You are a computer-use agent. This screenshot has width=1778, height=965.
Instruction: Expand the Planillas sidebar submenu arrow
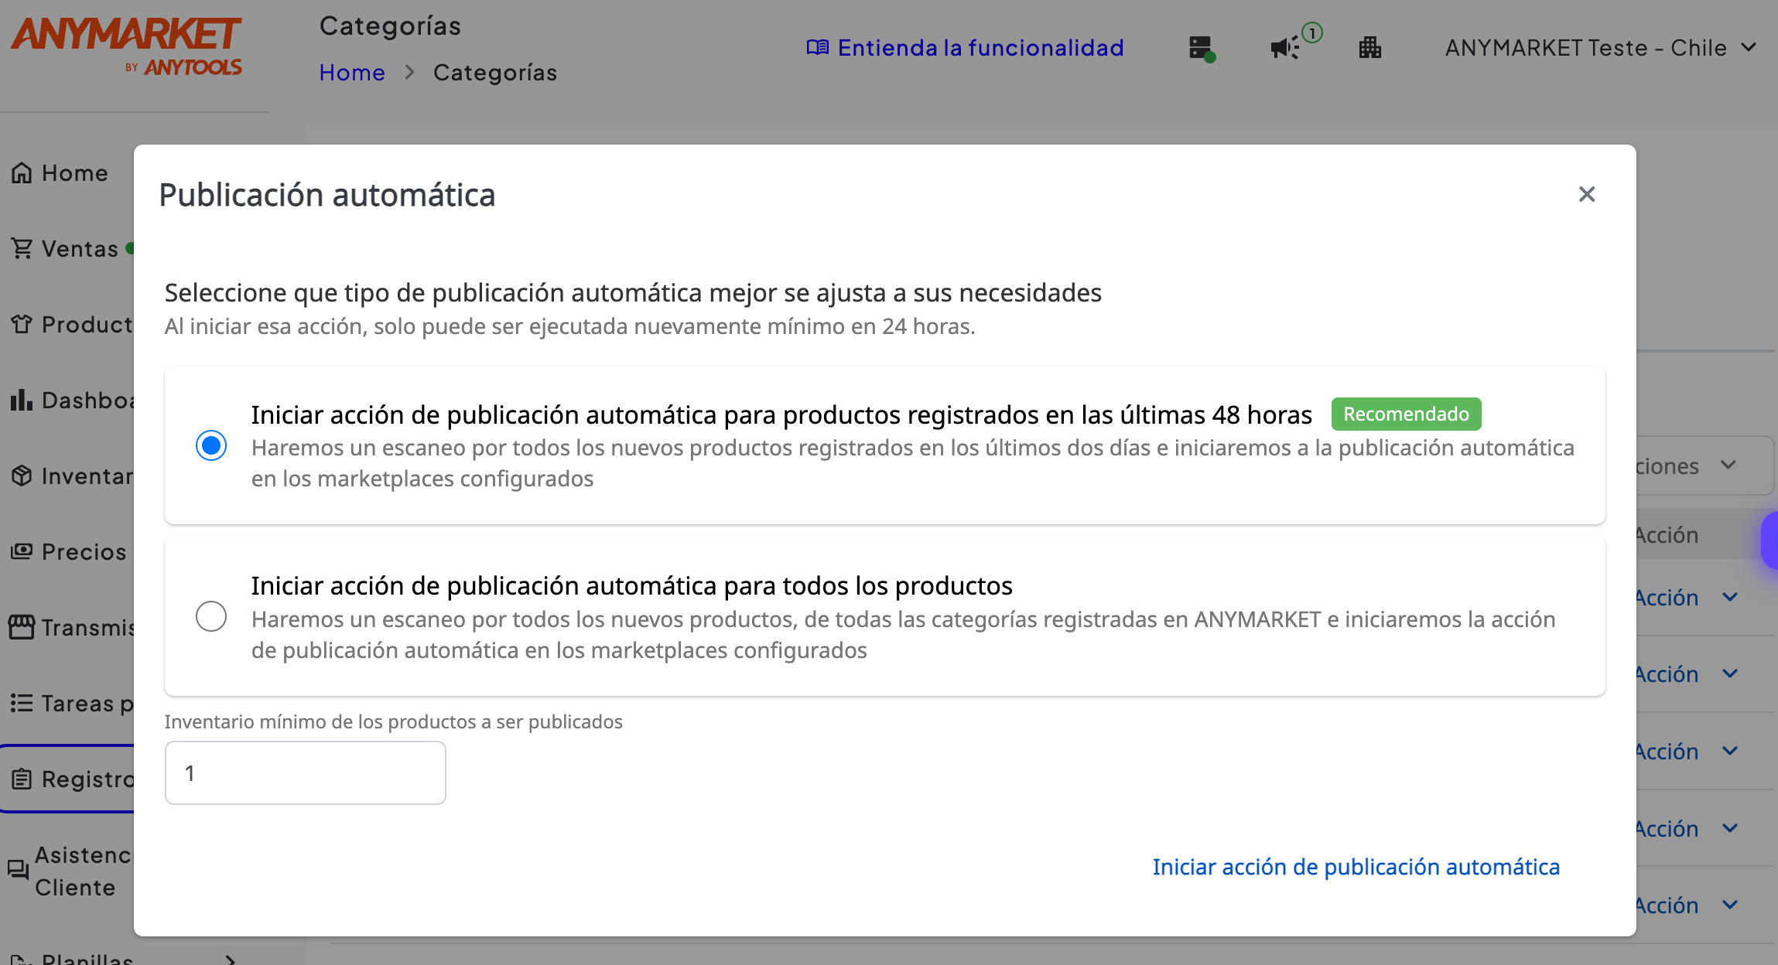point(230,959)
